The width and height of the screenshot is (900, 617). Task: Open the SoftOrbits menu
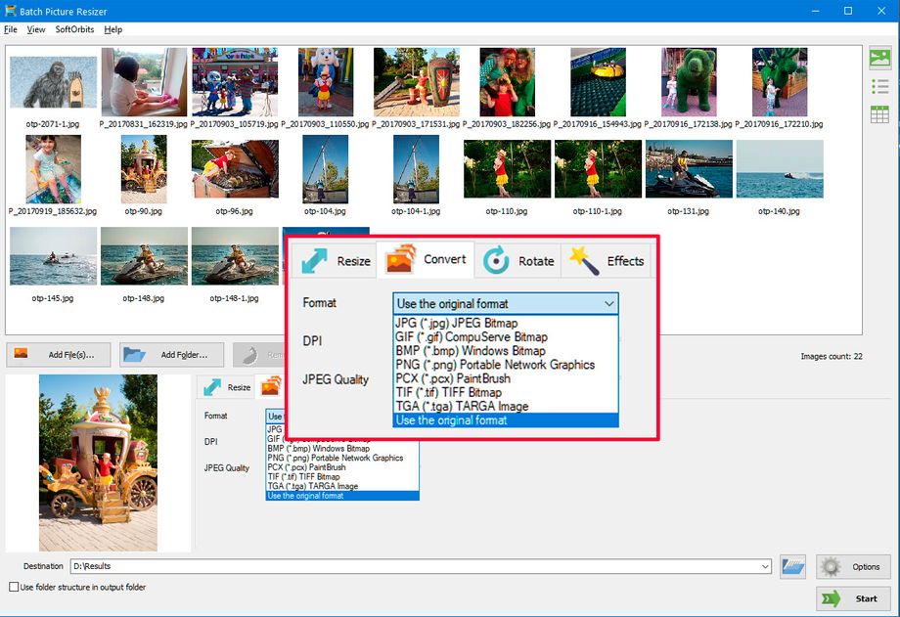[x=75, y=29]
